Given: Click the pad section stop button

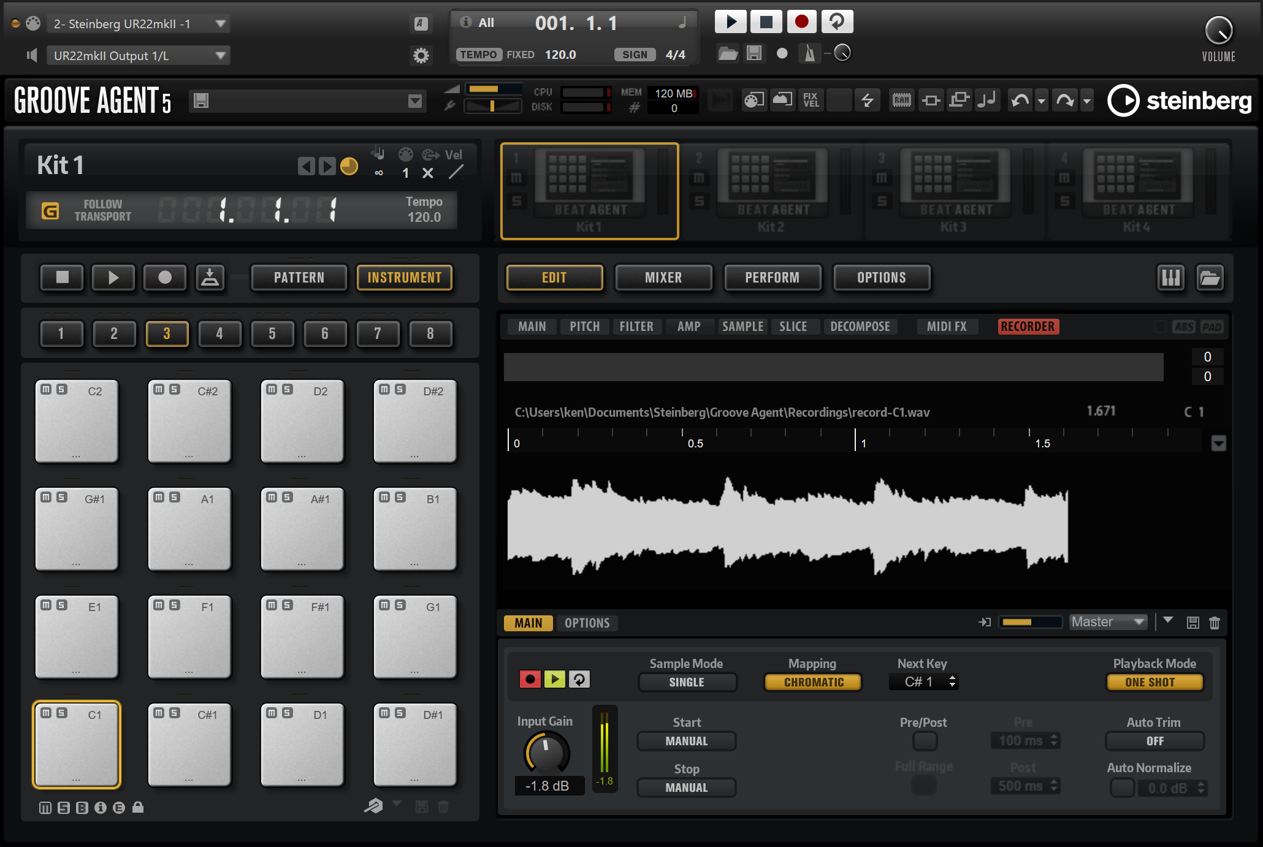Looking at the screenshot, I should coord(62,278).
